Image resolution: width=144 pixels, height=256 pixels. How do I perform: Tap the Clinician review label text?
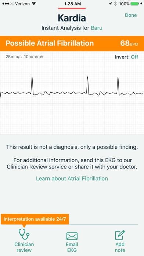24,247
